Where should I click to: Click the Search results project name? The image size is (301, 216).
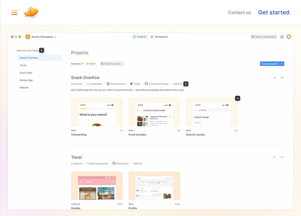pos(195,135)
